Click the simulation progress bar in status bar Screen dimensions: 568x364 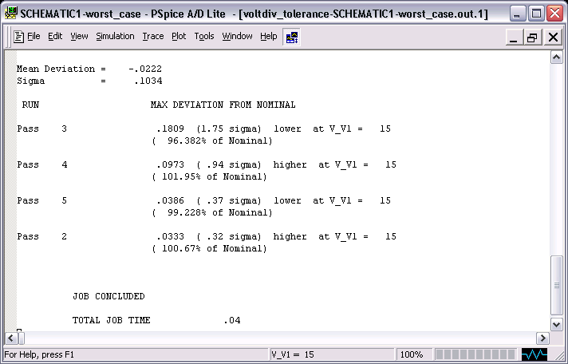click(475, 354)
